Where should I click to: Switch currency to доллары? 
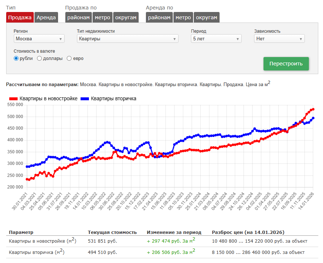coord(39,58)
